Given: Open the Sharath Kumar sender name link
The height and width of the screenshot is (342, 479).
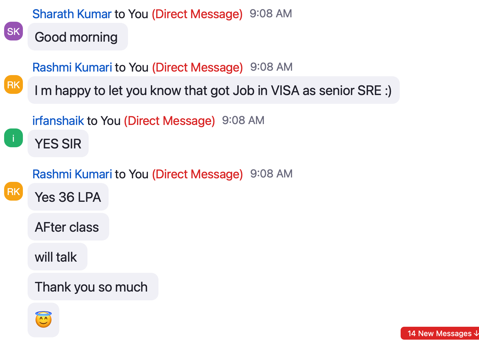Looking at the screenshot, I should [x=72, y=14].
